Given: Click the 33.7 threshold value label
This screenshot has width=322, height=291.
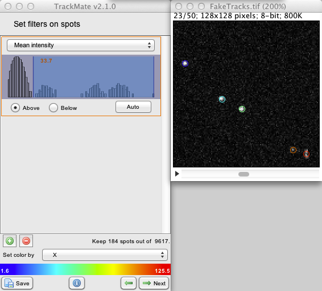Looking at the screenshot, I should pyautogui.click(x=46, y=60).
